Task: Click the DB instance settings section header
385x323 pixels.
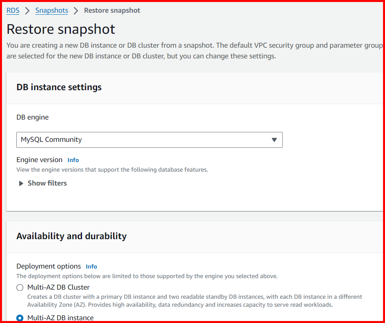Action: click(59, 87)
